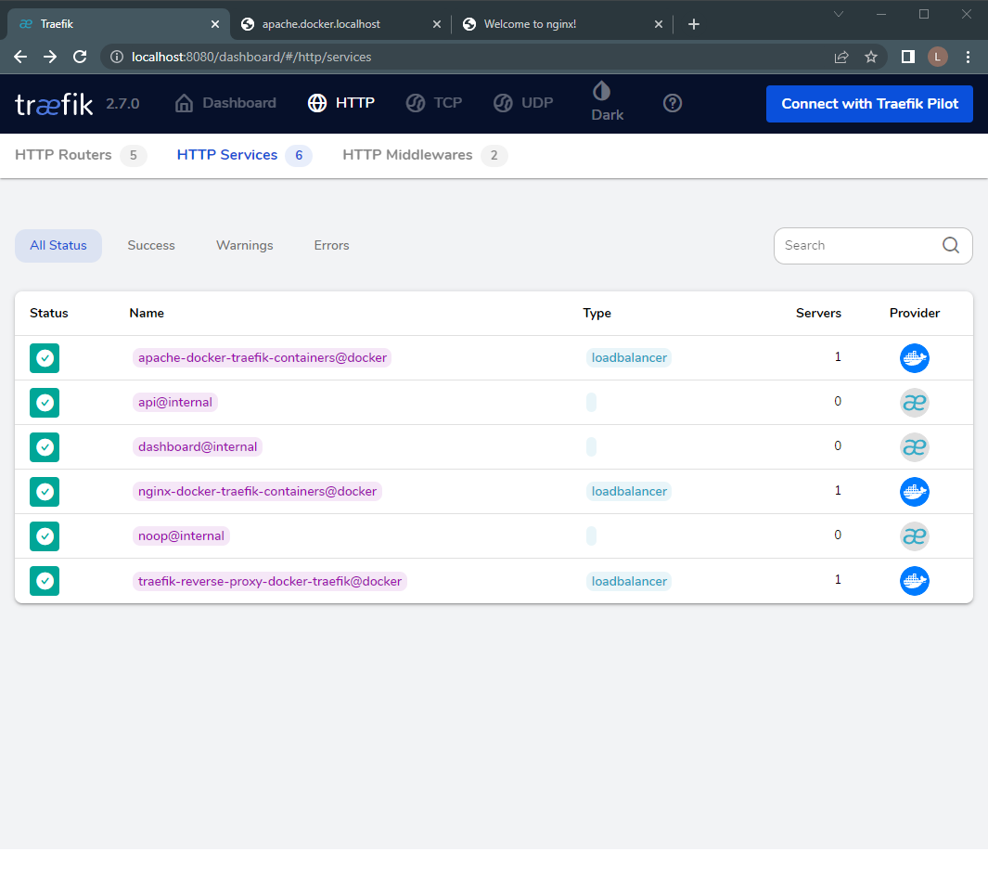Close the apache.docker.localhost browser tab
Image resolution: width=988 pixels, height=877 pixels.
click(437, 24)
